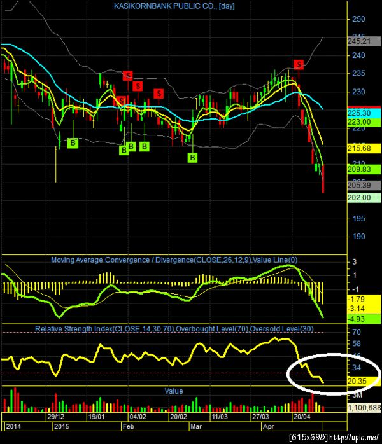Click the green 223.00 price label

point(364,122)
